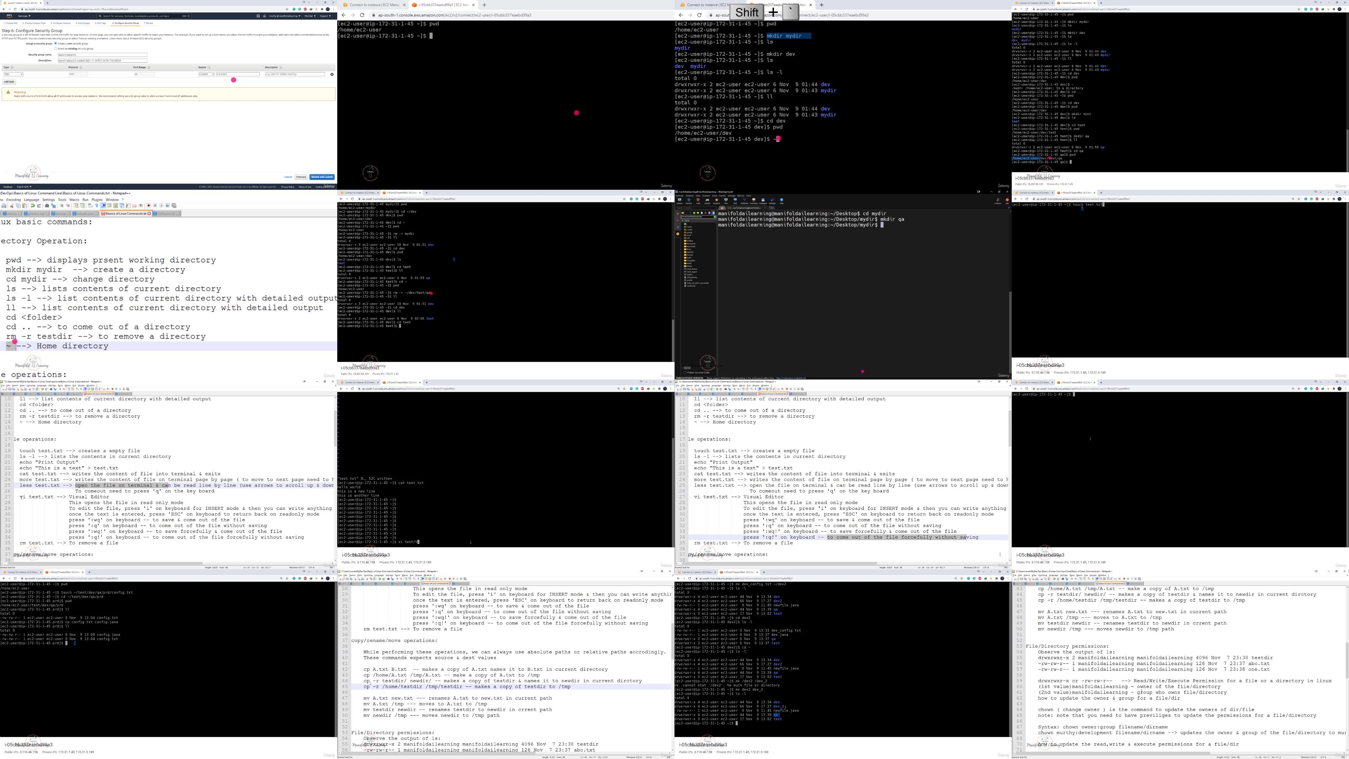Click Notepad++ Record Macro red dot icon
This screenshot has width=1349, height=759.
(149, 206)
